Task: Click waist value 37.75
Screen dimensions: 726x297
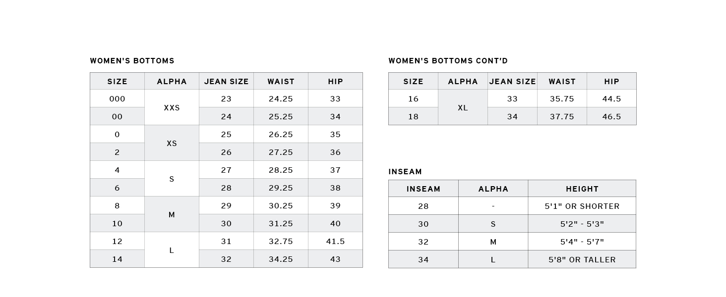Action: (x=562, y=116)
